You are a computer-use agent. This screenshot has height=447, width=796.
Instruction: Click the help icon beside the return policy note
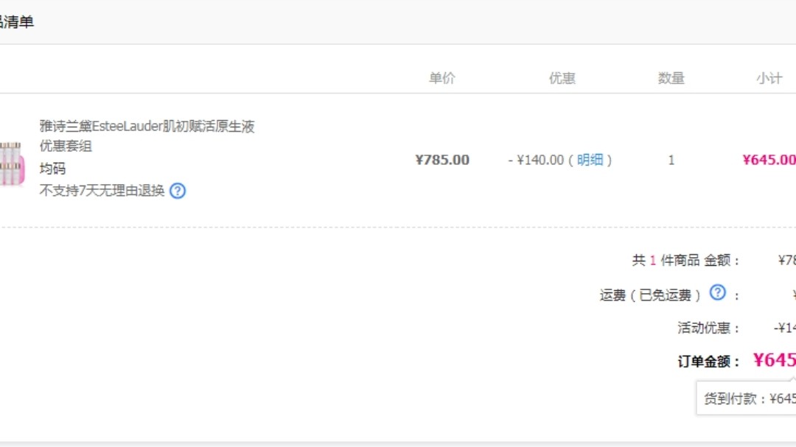[x=176, y=191]
